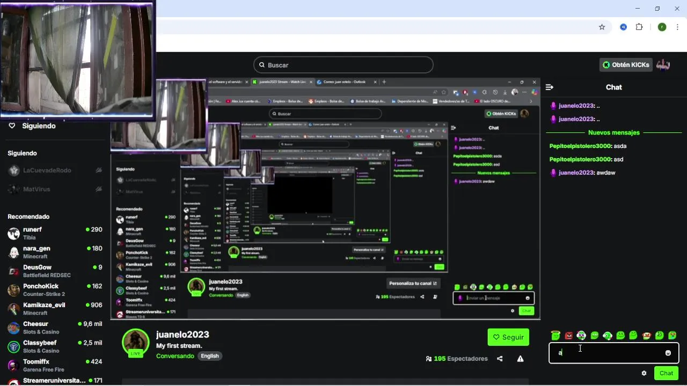Screen dimensions: 687x386
Task: Open the browser extensions puzzle icon
Action: point(639,27)
